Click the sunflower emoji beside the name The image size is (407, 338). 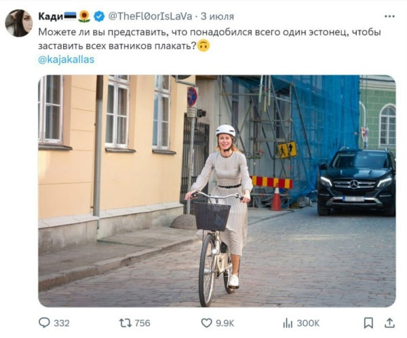point(84,16)
